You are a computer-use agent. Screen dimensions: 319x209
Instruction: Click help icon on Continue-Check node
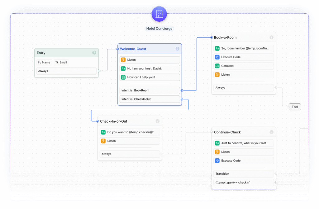point(271,132)
